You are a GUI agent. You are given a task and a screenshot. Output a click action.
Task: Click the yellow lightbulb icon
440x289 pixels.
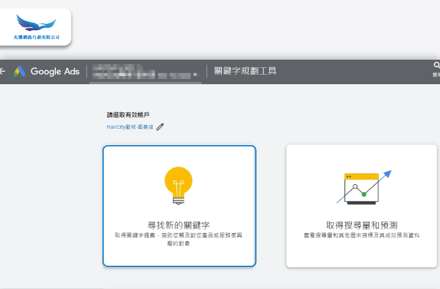pyautogui.click(x=179, y=185)
